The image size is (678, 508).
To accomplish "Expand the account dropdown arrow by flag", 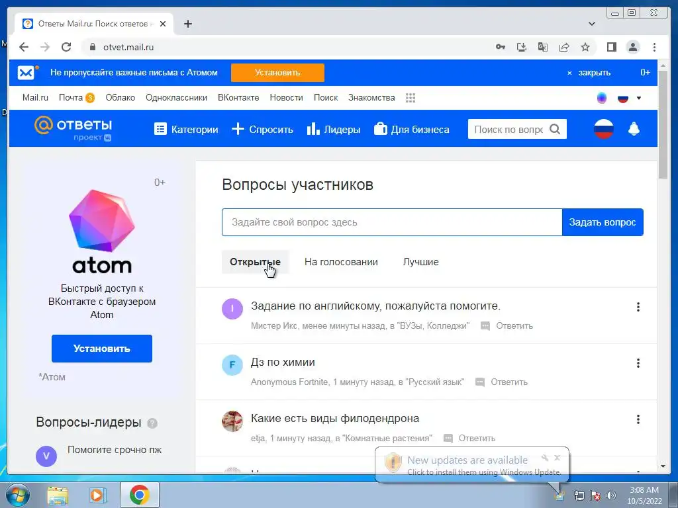I will [x=639, y=98].
